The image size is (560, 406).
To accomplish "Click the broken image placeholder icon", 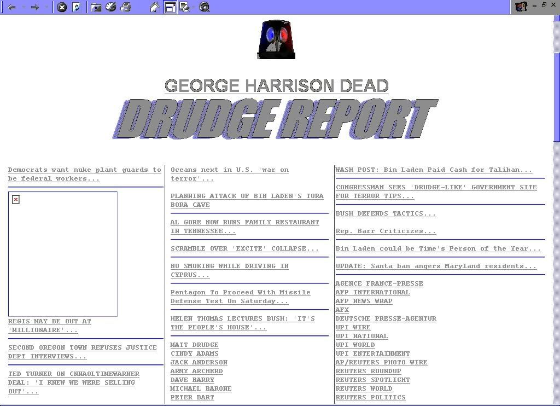I will 16,199.
